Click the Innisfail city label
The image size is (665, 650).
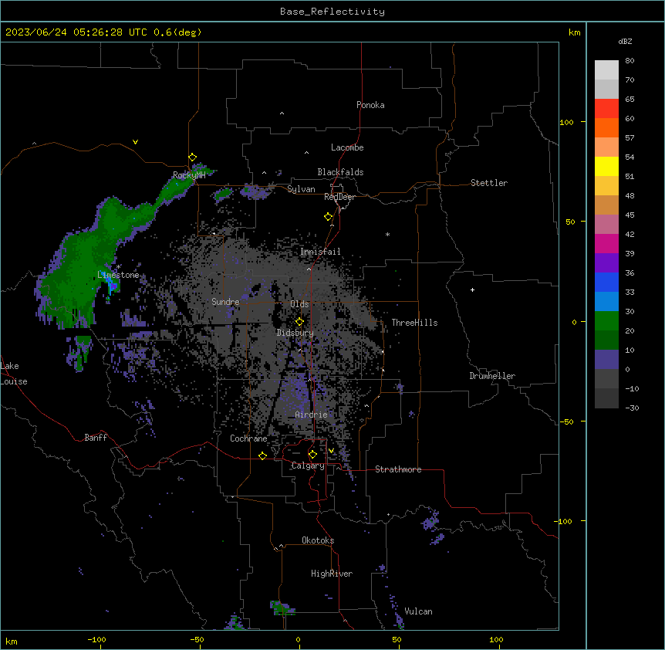(320, 252)
